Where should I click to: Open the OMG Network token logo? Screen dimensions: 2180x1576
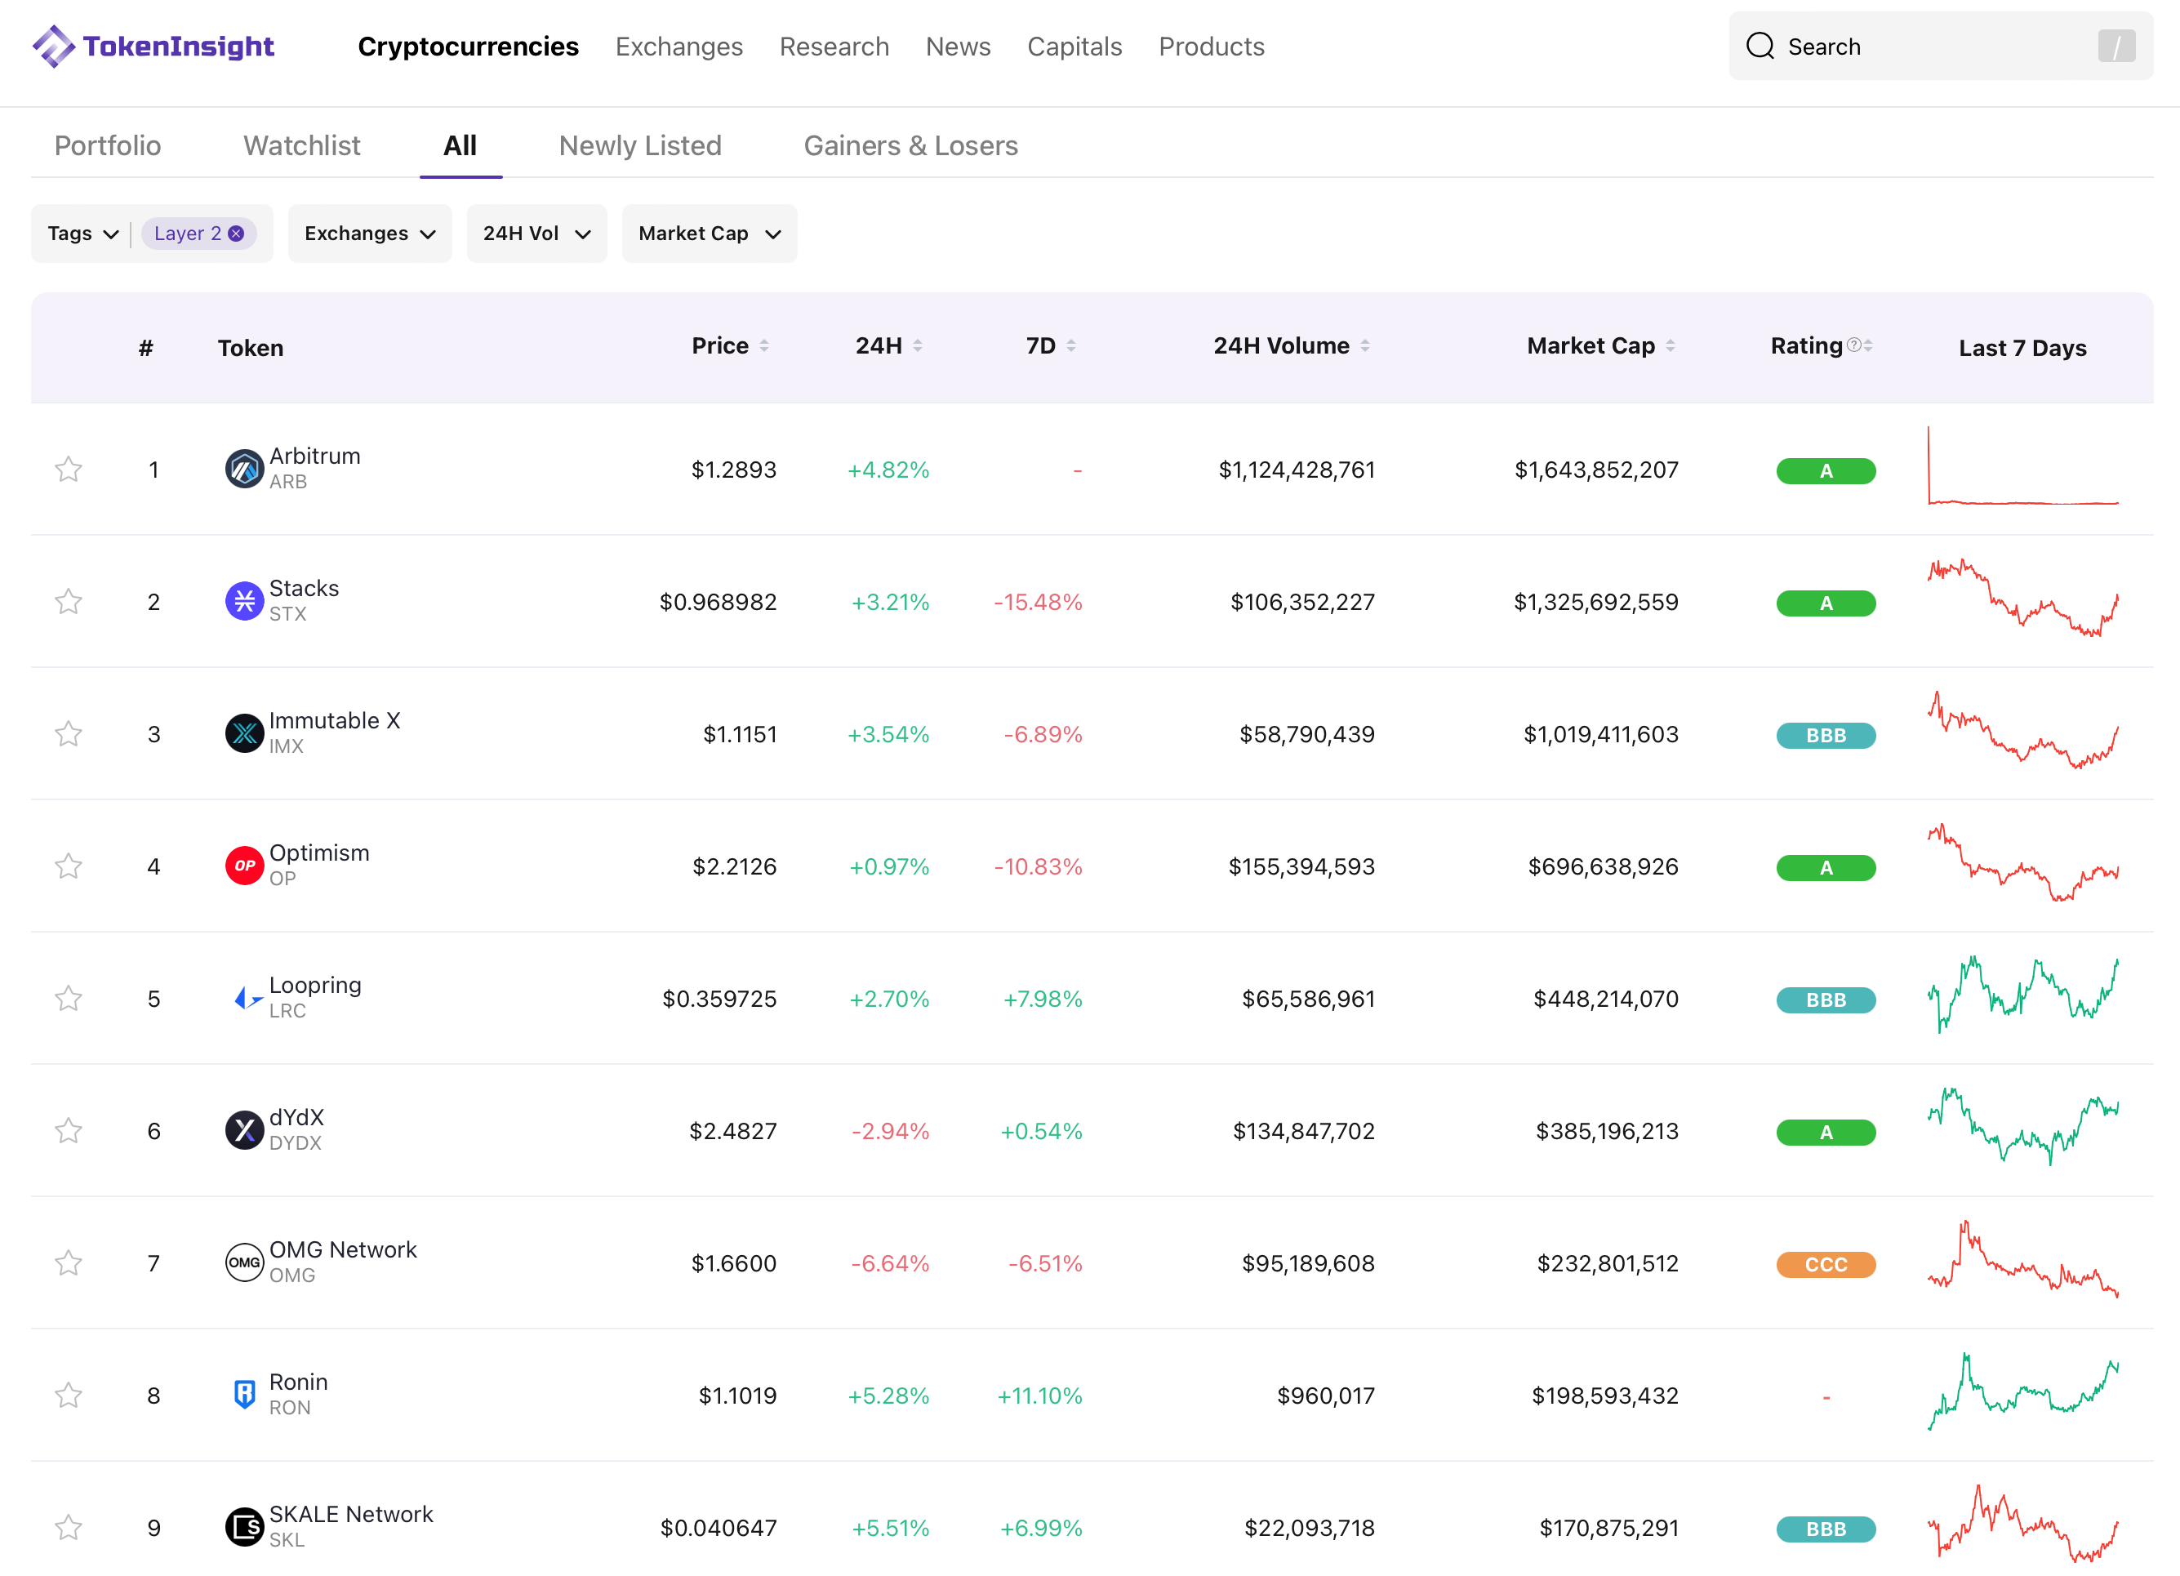click(x=244, y=1262)
